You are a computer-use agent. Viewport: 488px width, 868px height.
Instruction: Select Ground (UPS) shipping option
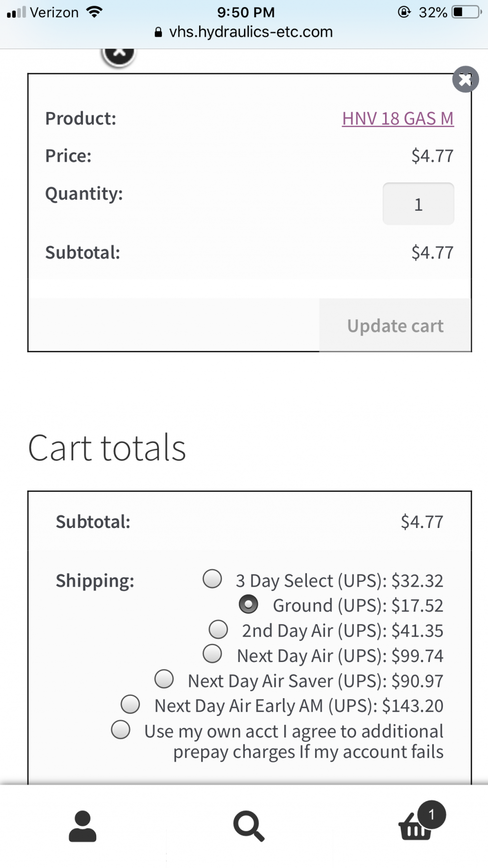tap(248, 604)
